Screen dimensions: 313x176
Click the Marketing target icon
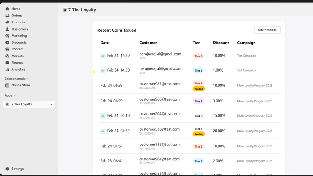7,36
